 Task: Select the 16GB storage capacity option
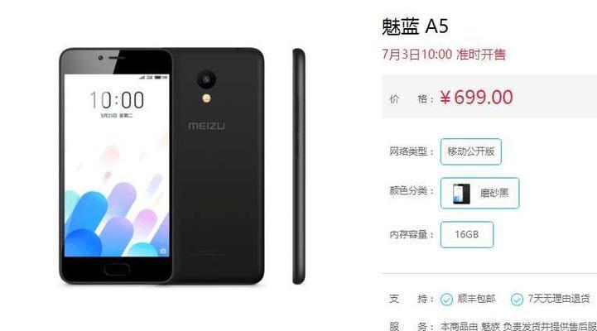(x=467, y=234)
